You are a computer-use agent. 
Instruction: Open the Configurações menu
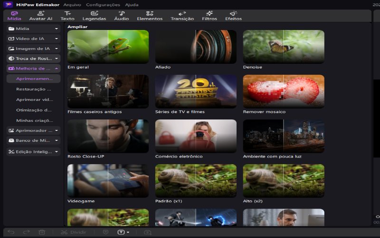coord(103,5)
